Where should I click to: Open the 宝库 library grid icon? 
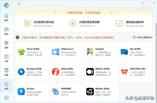(x=6, y=43)
